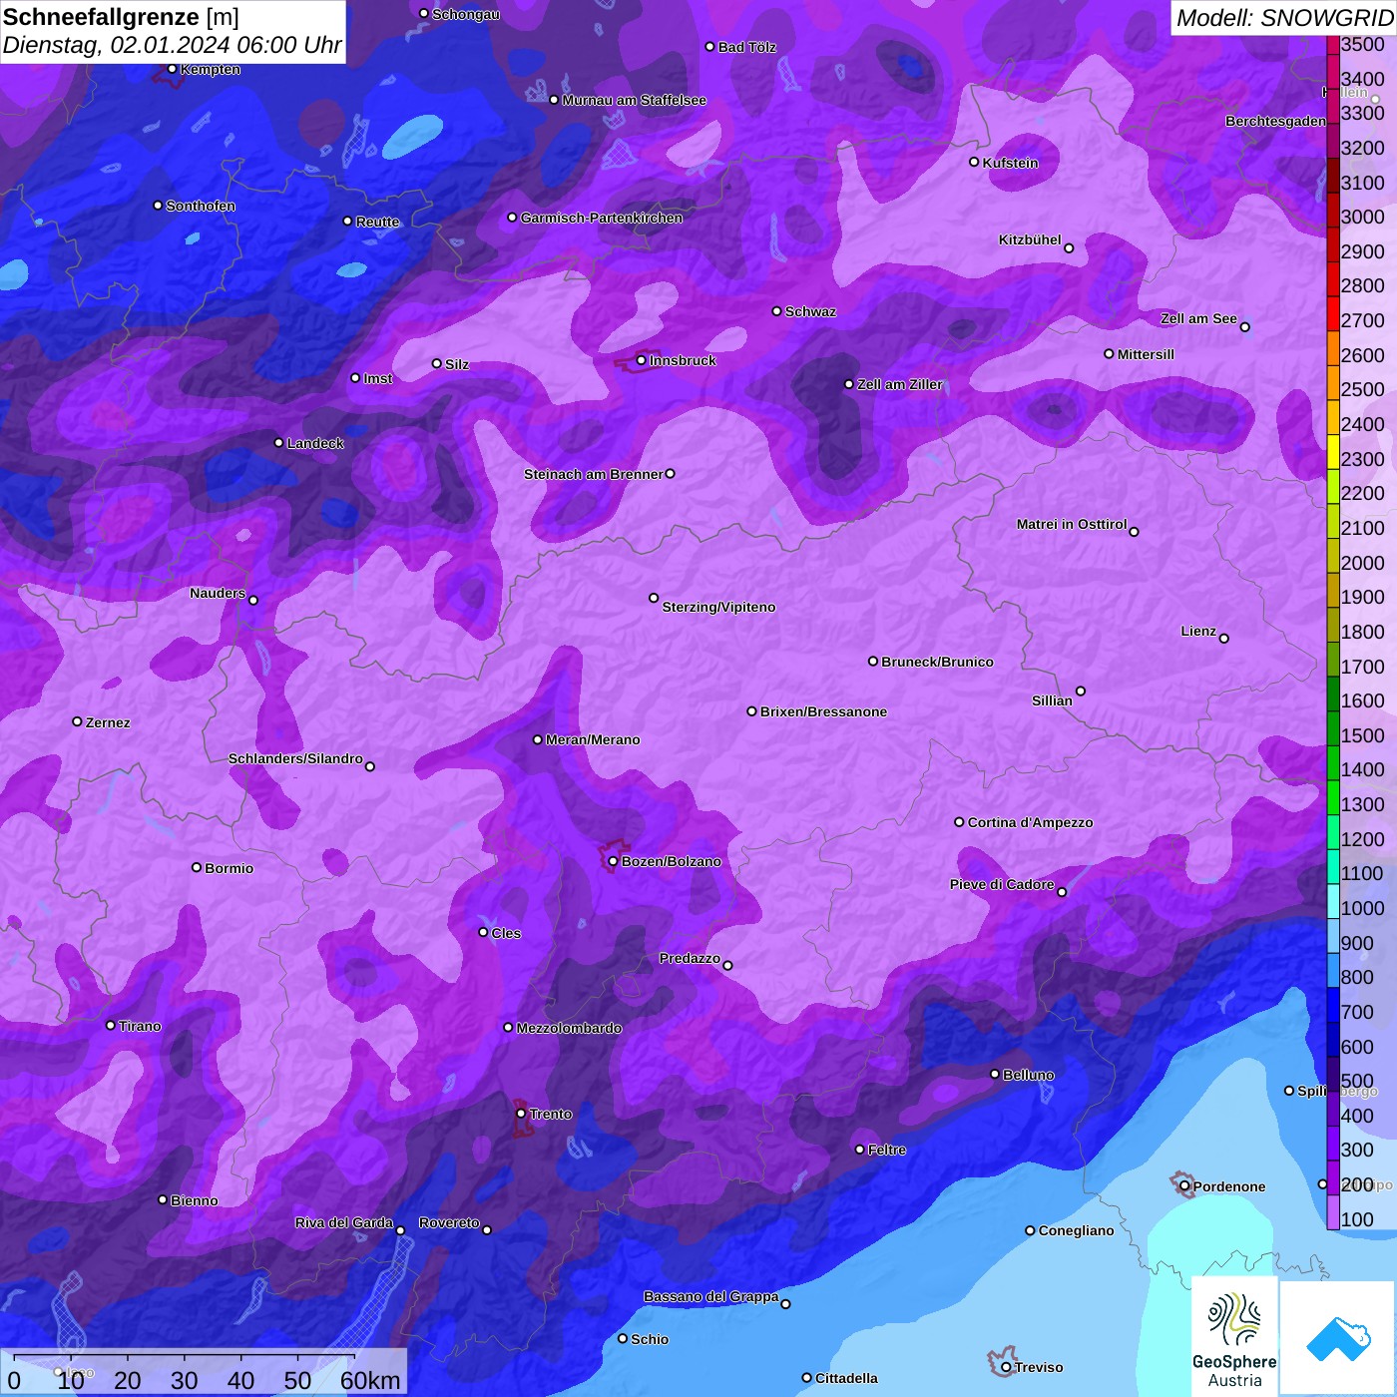Click the Bozen/Bolzano city marker
Screen dimensions: 1397x1397
pos(613,861)
